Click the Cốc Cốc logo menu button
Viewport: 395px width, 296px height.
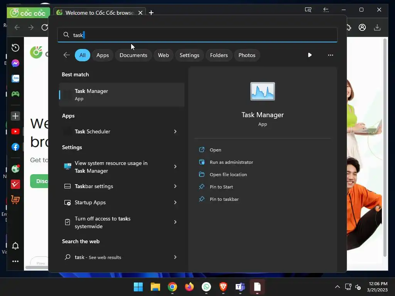point(28,13)
